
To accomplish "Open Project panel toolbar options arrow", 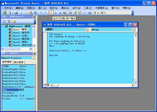I will pyautogui.click(x=35, y=21).
